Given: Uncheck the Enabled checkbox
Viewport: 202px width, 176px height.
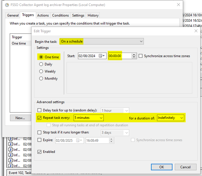Looking at the screenshot, I should pos(40,152).
